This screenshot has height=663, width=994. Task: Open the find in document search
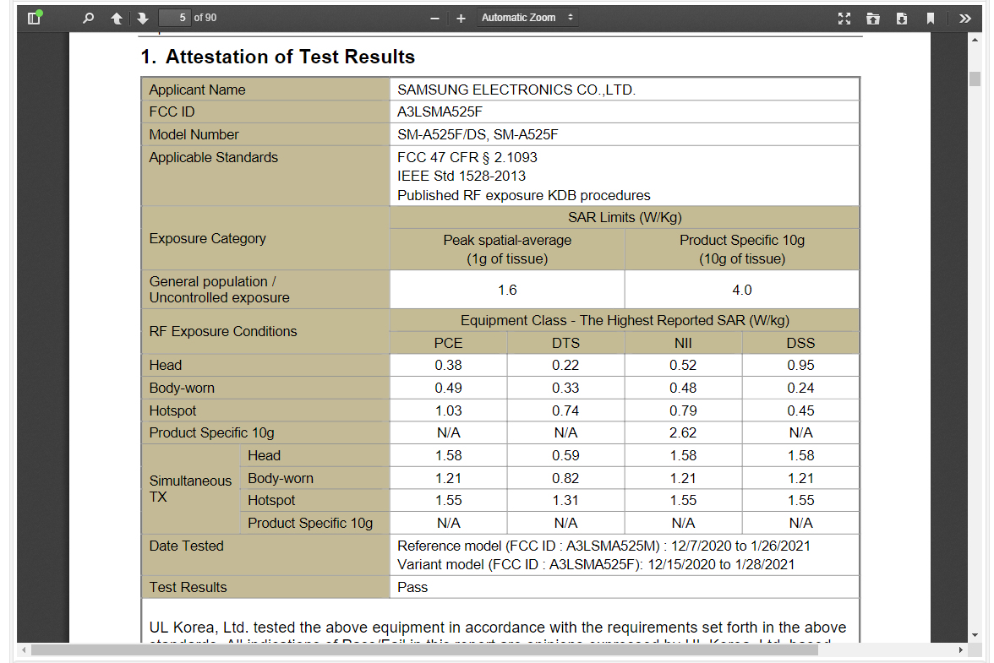pos(89,18)
